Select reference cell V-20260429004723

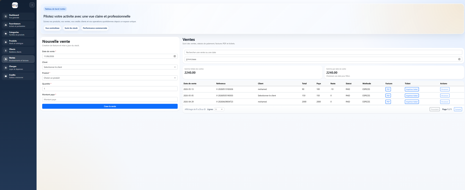[x=225, y=102]
